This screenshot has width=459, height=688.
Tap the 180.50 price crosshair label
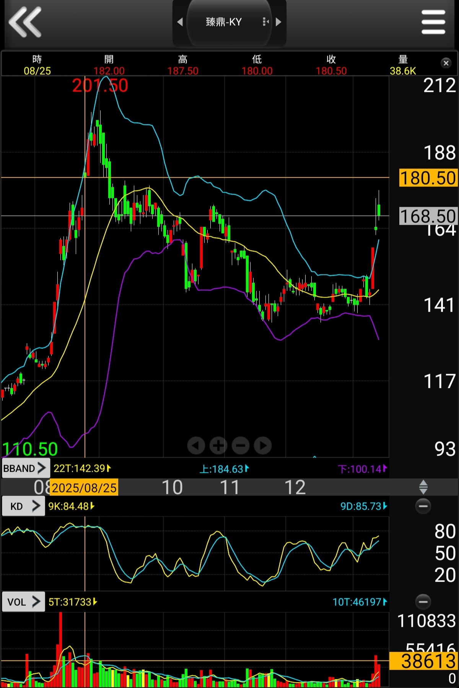click(x=428, y=178)
